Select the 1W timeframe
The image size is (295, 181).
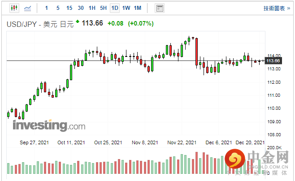click(x=126, y=8)
